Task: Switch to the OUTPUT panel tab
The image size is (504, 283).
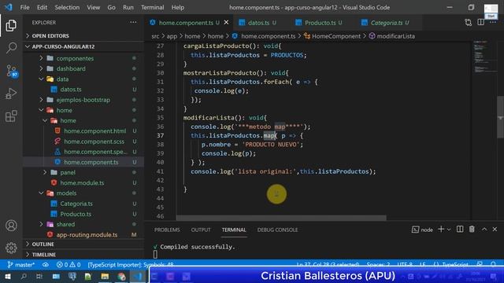Action: click(x=201, y=230)
